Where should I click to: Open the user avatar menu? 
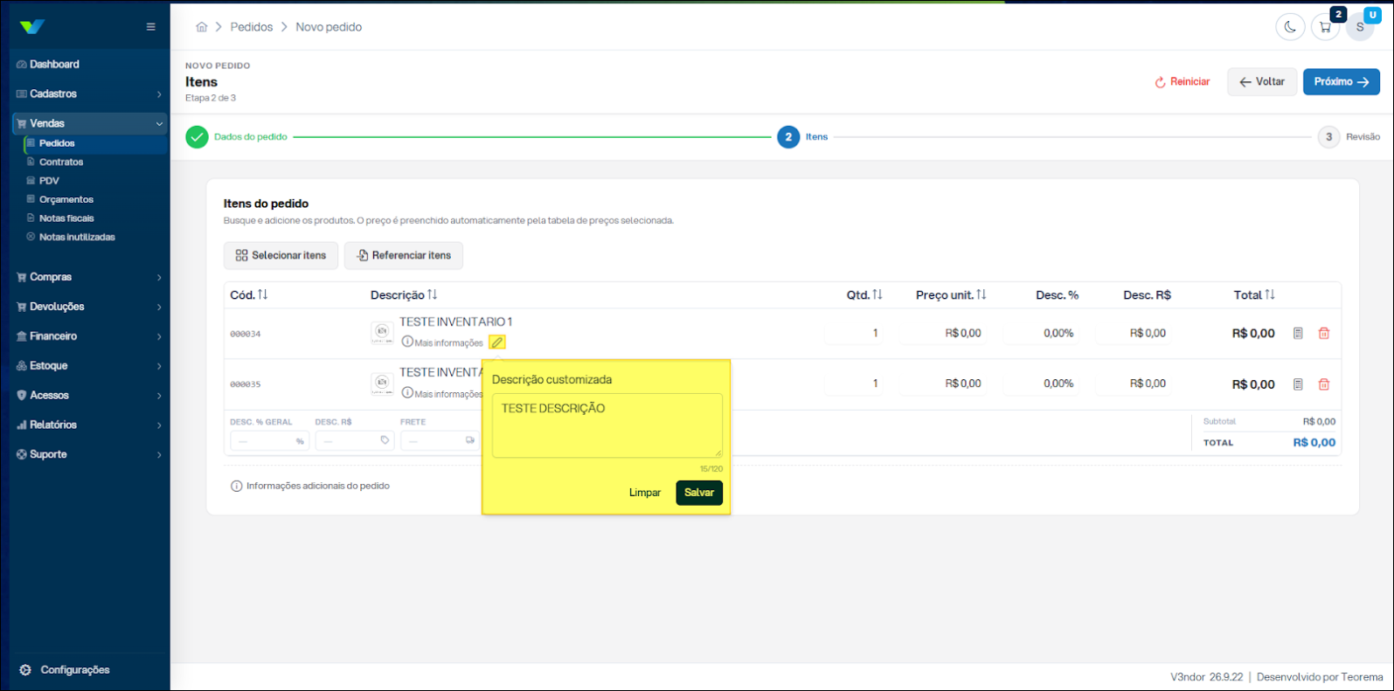point(1360,27)
